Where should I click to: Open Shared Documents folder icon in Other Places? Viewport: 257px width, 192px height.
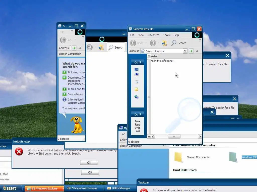(x=136, y=89)
